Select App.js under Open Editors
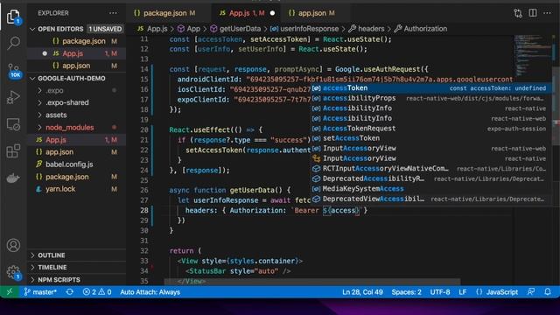The width and height of the screenshot is (560, 315). click(77, 53)
